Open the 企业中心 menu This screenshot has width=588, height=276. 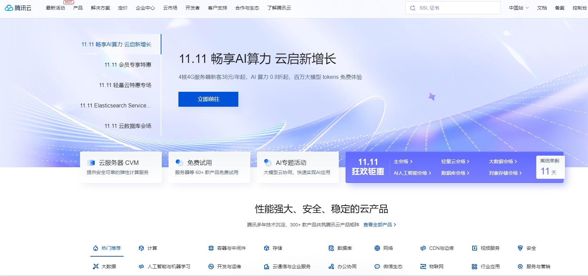click(145, 8)
